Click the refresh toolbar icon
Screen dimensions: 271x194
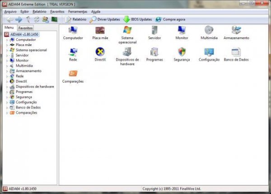[x=37, y=19]
